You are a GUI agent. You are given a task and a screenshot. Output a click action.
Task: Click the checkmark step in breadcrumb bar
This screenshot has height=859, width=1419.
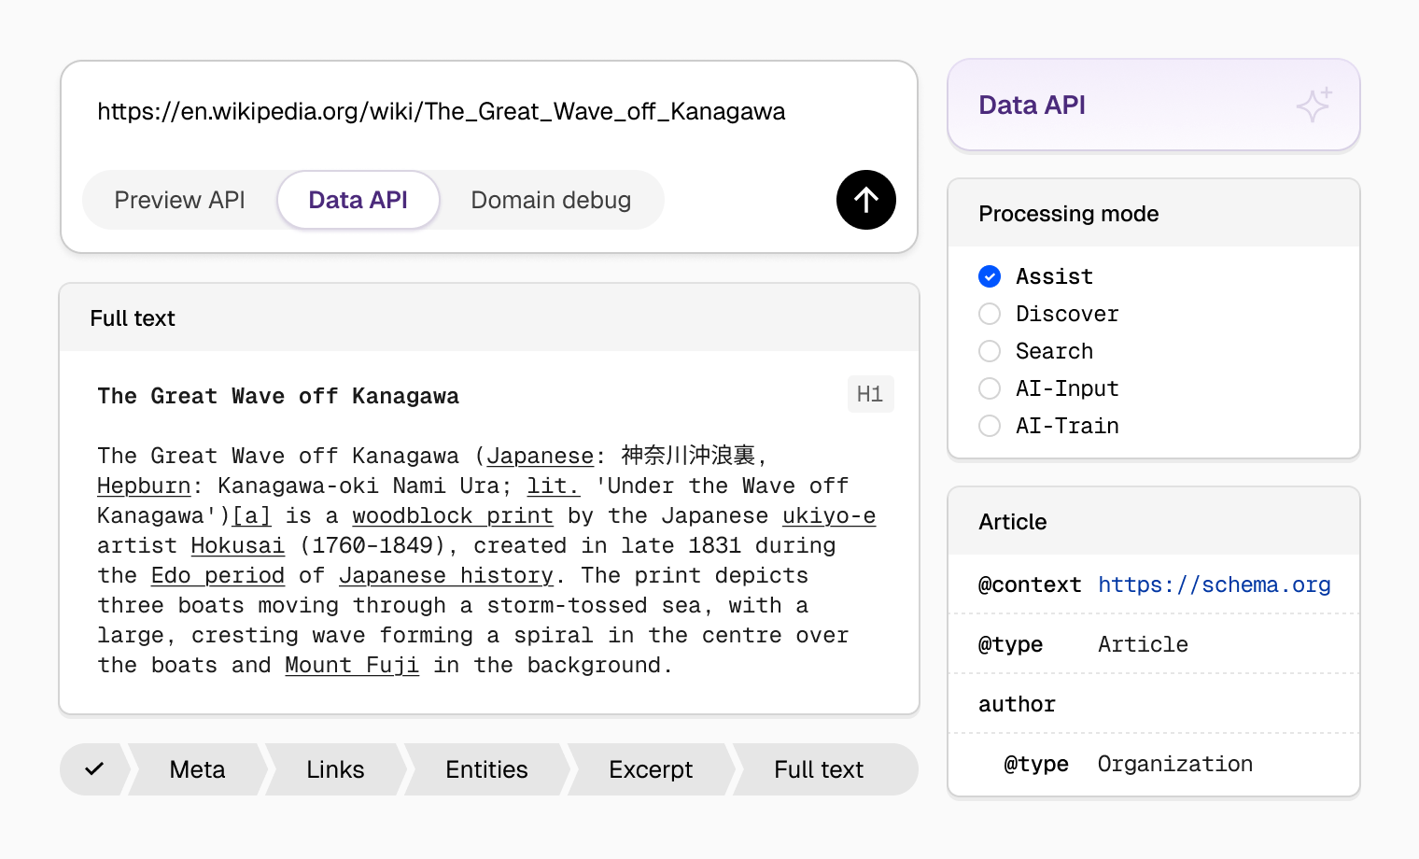pos(93,769)
